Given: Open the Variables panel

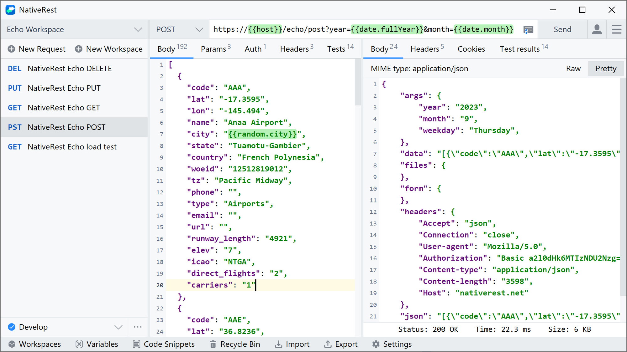Looking at the screenshot, I should click(97, 344).
